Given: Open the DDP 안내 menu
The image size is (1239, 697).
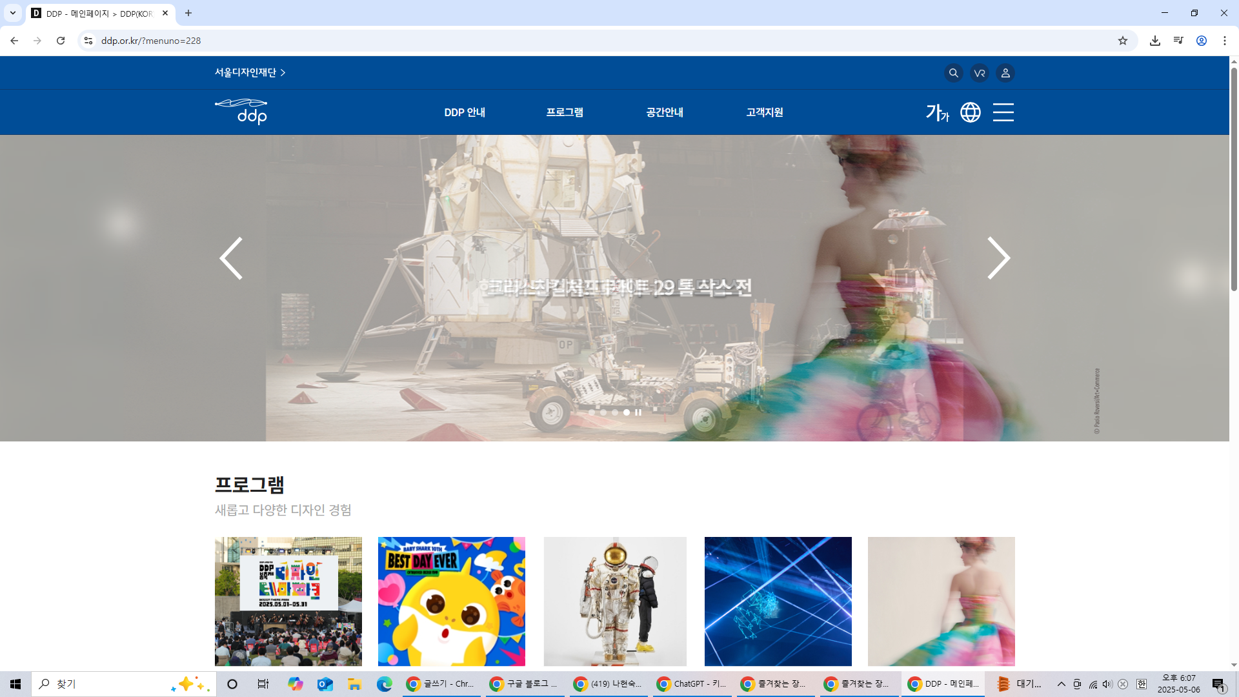Looking at the screenshot, I should coord(465,112).
